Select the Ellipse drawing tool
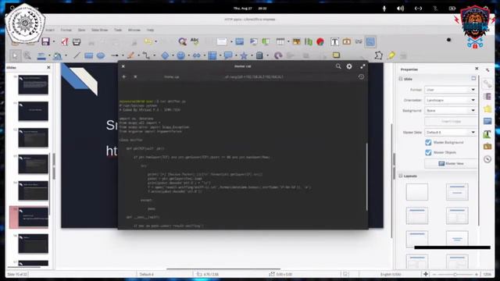The height and width of the screenshot is (281, 500). click(x=101, y=55)
